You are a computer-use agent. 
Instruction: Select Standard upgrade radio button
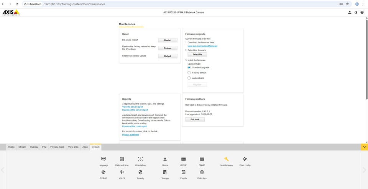189,68
